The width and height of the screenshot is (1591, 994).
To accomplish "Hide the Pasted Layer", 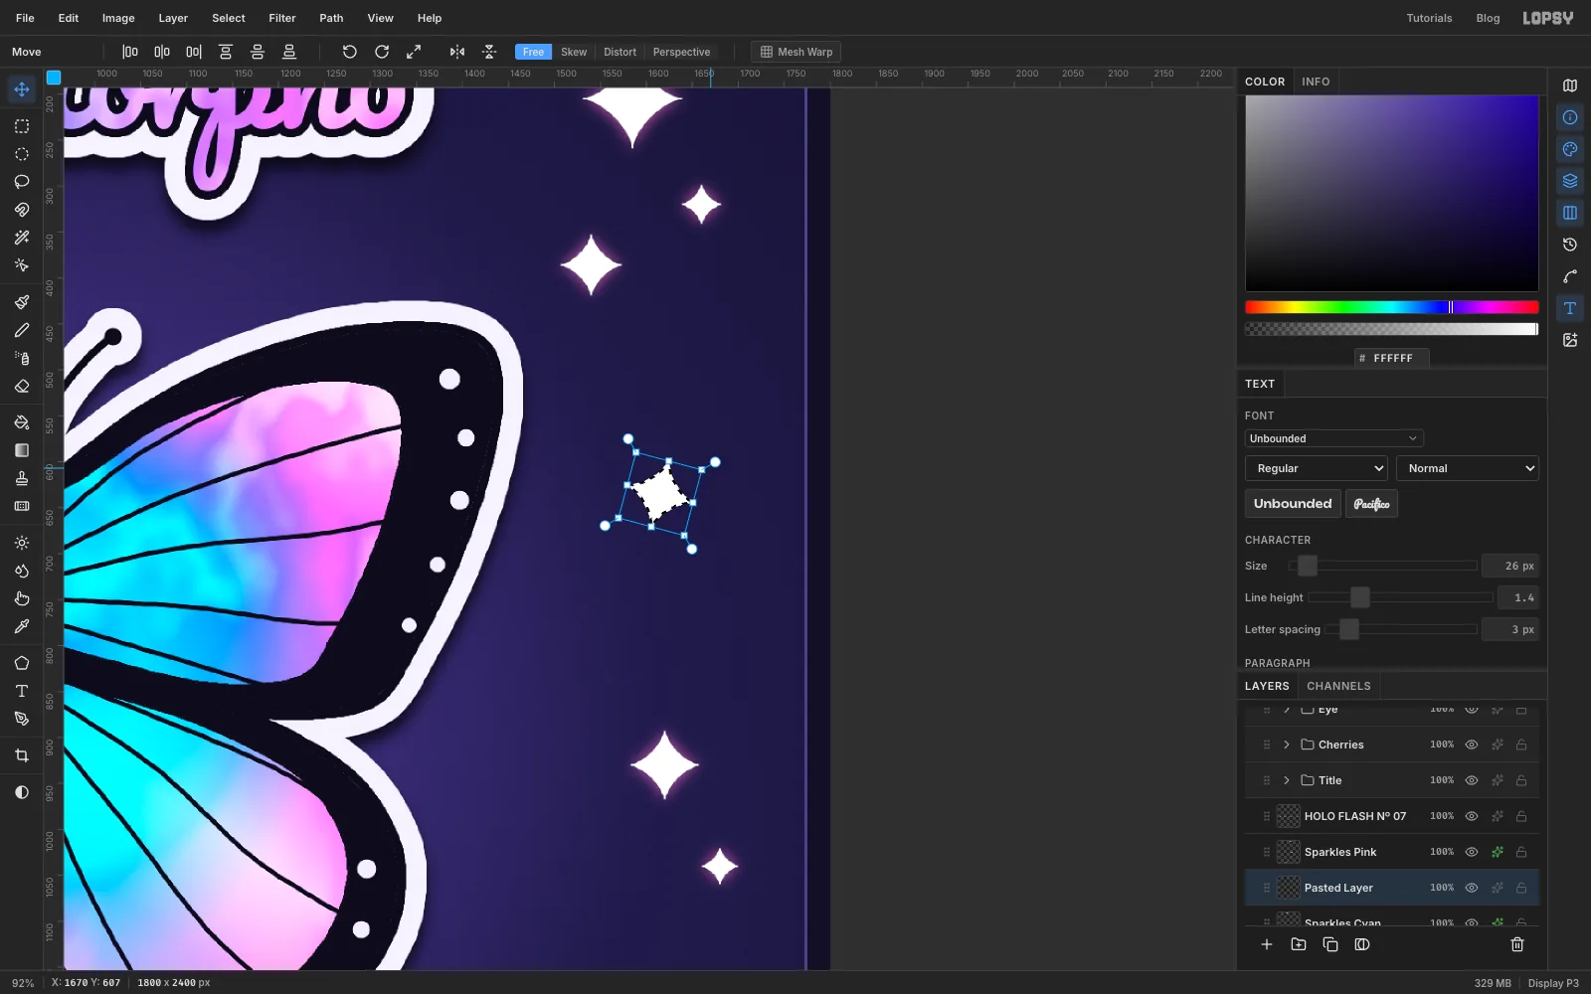I will pos(1472,888).
